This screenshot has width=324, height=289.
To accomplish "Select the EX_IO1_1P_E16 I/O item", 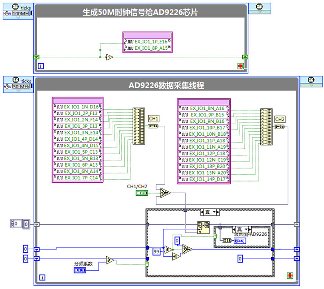I will (148, 42).
